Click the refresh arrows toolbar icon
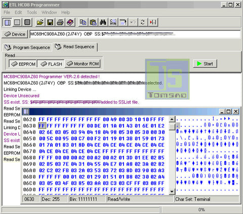 143,22
